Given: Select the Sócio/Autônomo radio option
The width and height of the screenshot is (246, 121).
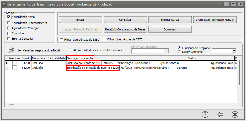Looking at the screenshot, I should point(179,52).
